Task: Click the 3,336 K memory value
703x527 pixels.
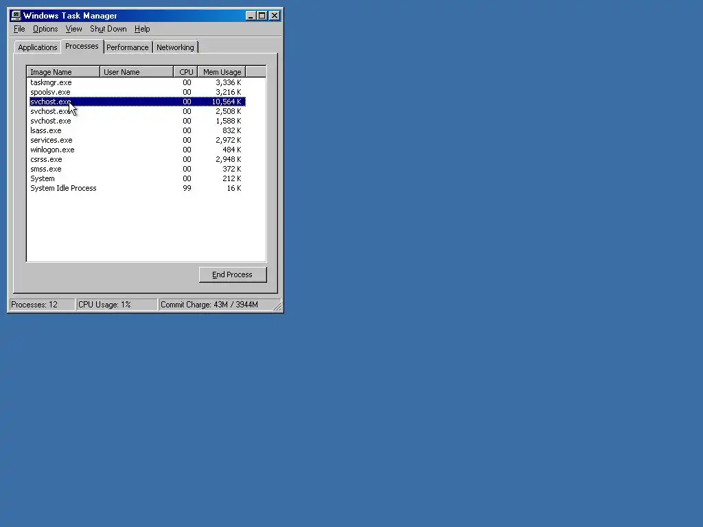Action: pos(228,82)
